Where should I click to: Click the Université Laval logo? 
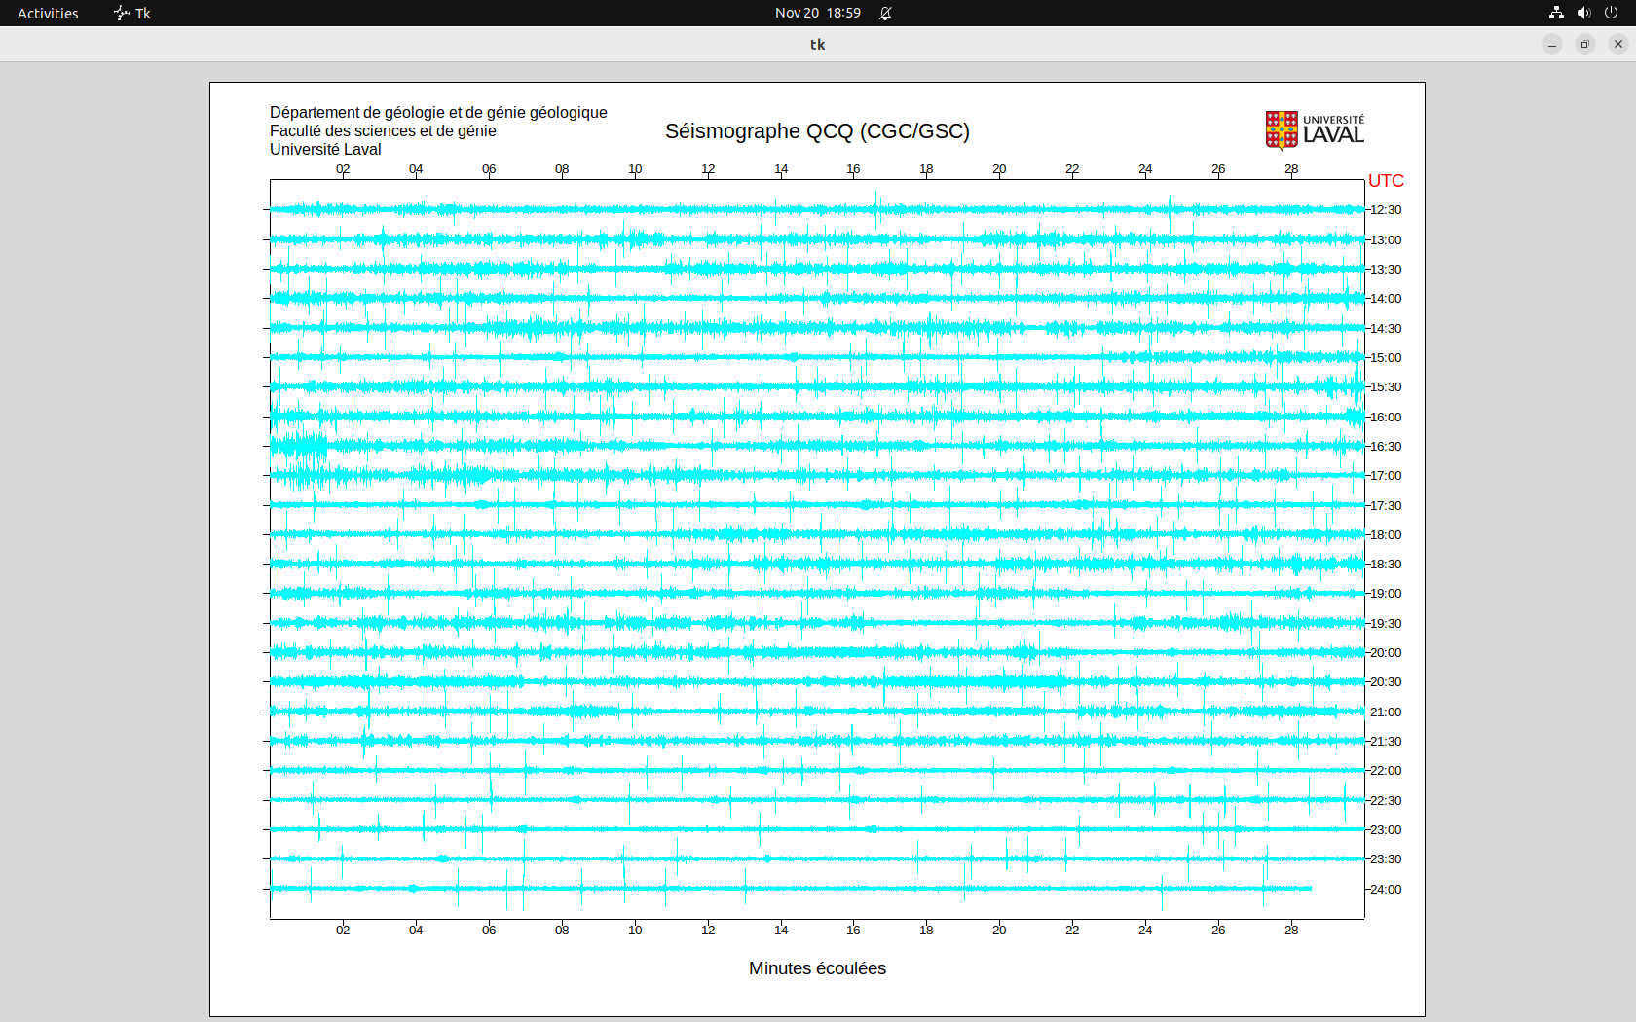coord(1315,129)
